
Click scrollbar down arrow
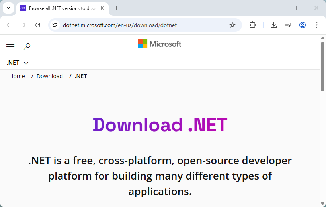pyautogui.click(x=322, y=203)
